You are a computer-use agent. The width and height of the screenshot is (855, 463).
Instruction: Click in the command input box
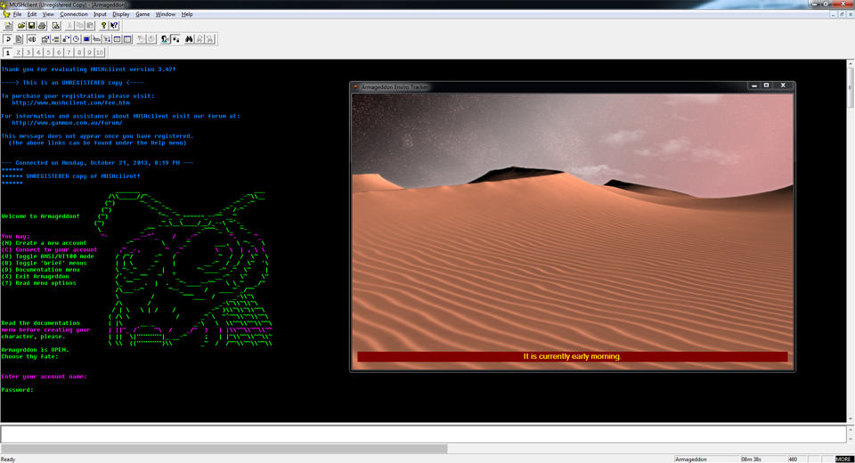(x=423, y=435)
